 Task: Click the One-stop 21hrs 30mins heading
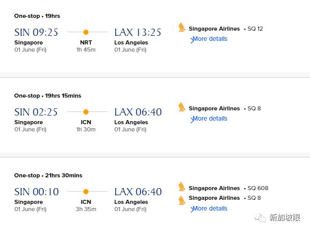point(48,175)
